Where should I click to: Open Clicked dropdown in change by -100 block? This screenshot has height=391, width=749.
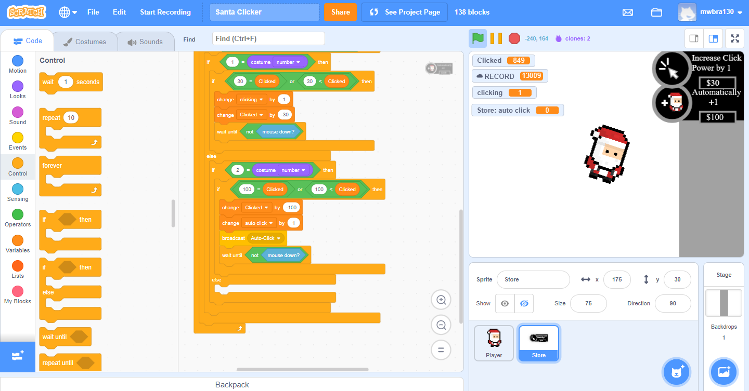pos(257,208)
